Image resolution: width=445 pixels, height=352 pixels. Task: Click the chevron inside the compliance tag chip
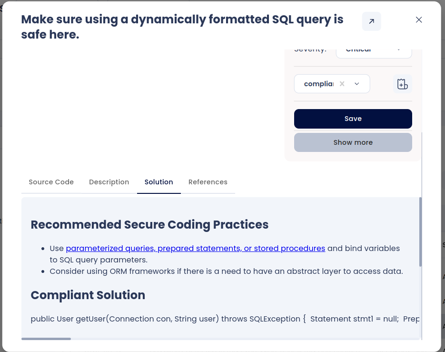point(356,83)
